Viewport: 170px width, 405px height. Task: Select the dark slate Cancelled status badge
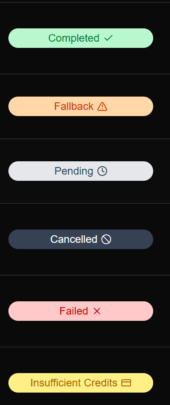(81, 239)
